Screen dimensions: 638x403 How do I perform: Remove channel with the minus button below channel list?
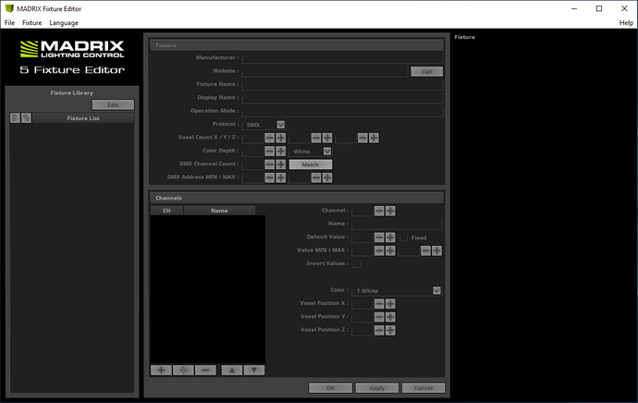click(x=205, y=370)
